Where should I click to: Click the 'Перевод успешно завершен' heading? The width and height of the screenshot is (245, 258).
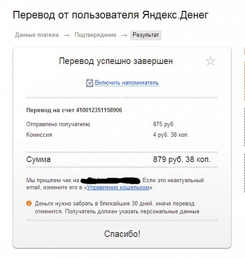[116, 61]
